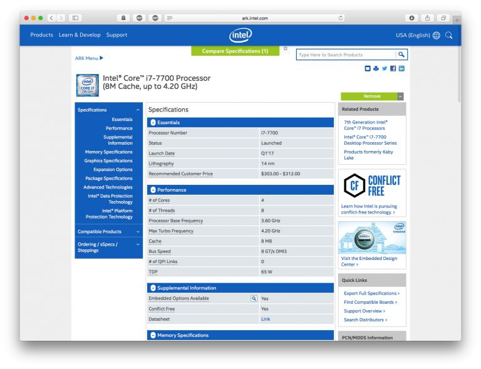Click the Intel logo in header
This screenshot has width=481, height=369.
click(240, 35)
